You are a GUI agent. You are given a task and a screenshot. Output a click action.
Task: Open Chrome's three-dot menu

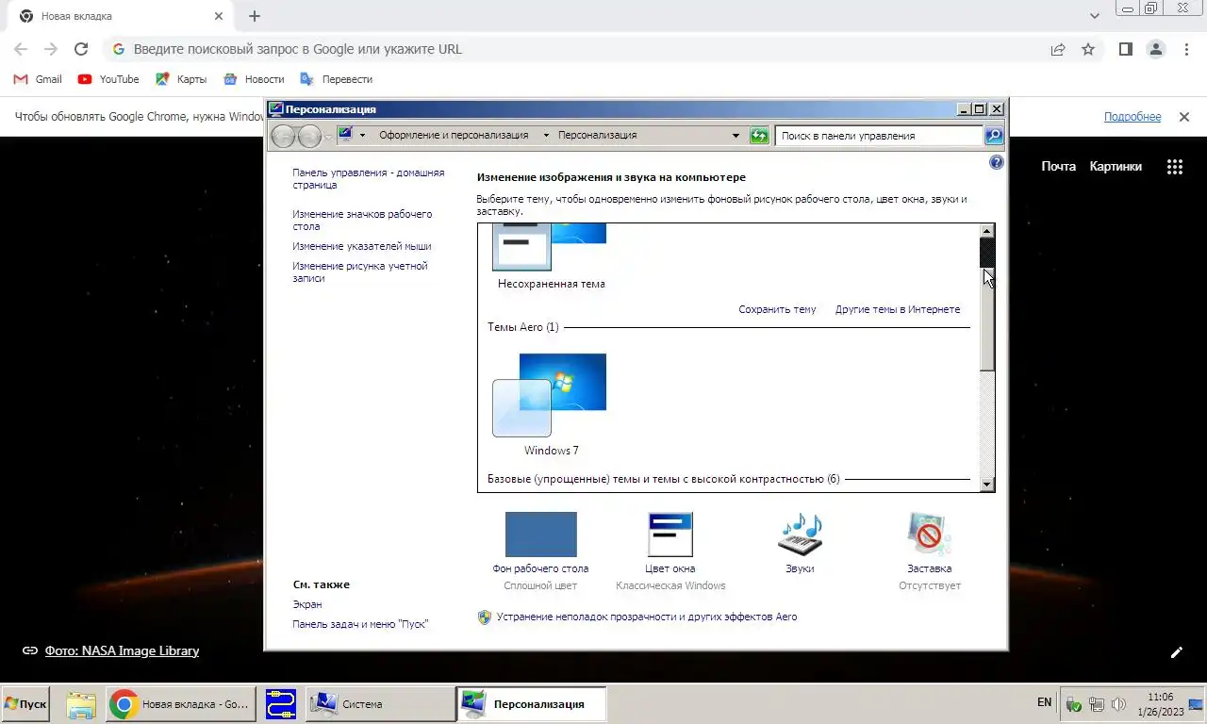click(x=1186, y=49)
